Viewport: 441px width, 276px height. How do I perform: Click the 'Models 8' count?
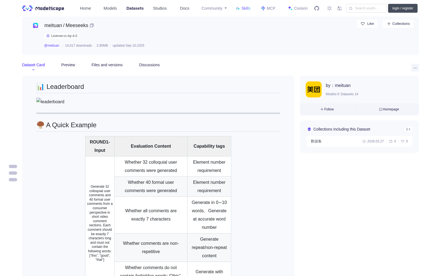(332, 94)
